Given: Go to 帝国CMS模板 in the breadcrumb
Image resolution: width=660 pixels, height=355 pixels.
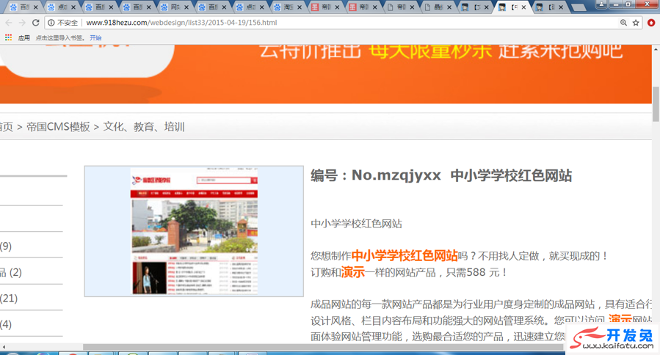Looking at the screenshot, I should [58, 127].
